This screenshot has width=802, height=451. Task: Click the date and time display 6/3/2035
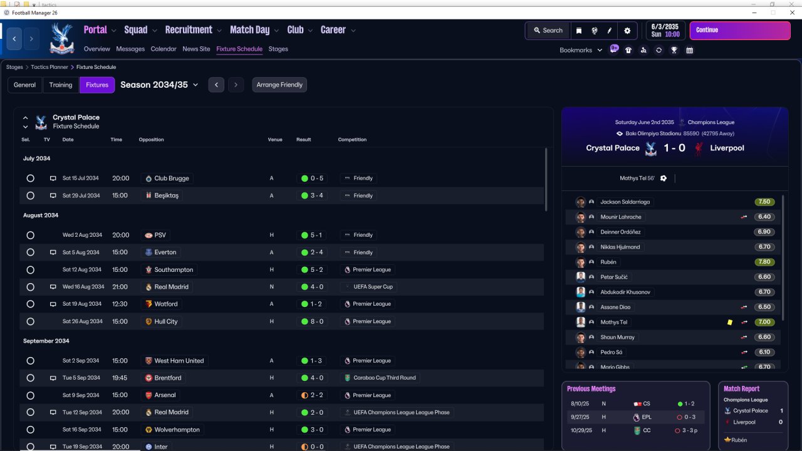665,31
